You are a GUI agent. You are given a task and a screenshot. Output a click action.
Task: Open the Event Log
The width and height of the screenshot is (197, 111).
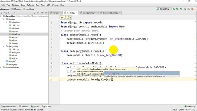pos(190,106)
